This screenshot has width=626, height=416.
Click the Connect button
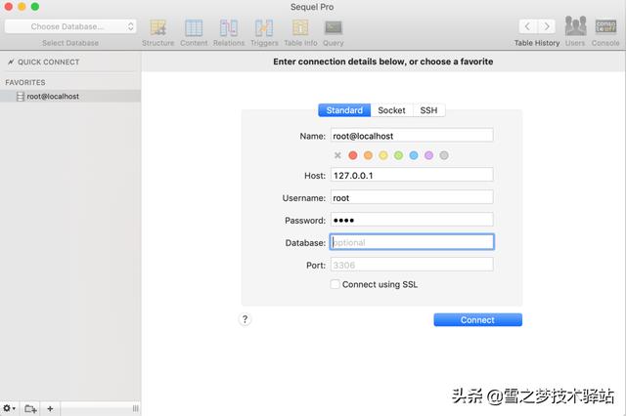478,320
